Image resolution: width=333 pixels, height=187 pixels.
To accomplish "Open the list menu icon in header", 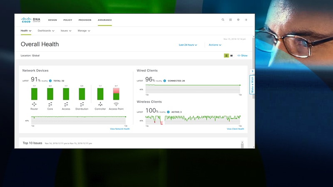I will [246, 20].
